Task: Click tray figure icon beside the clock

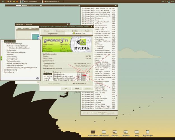Action: tap(169, 2)
